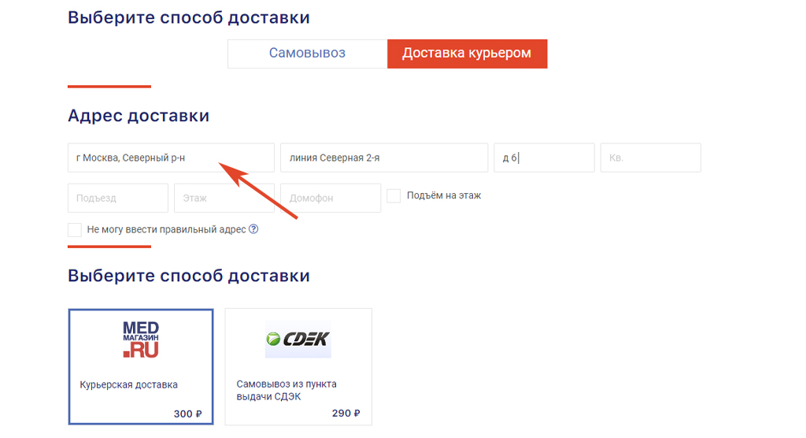
Task: Click the 300 ₽ price
Action: 187,414
